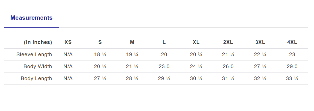Select the M size column header
The image size is (314, 111).
[132, 42]
